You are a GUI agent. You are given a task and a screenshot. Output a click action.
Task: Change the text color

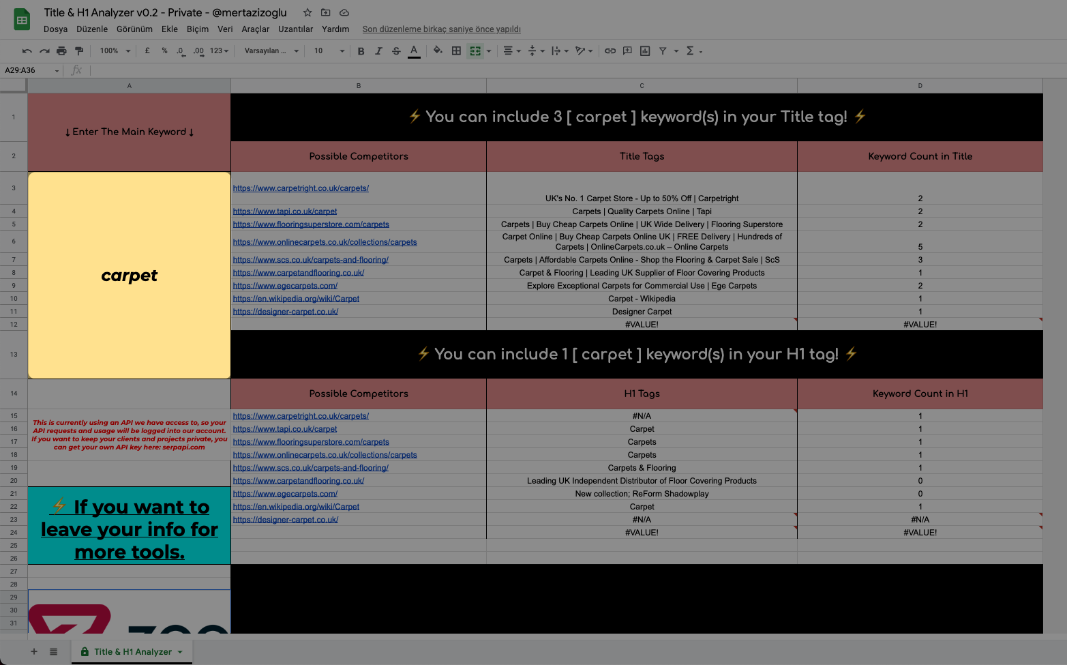[414, 51]
